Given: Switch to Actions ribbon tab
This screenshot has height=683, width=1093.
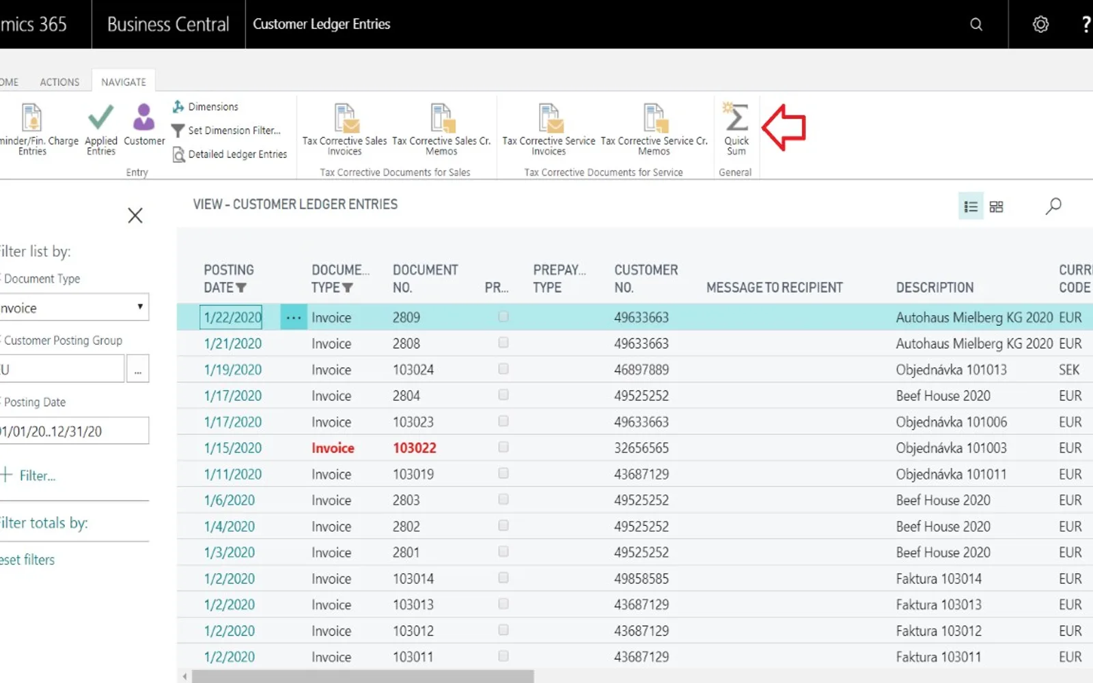Looking at the screenshot, I should [59, 82].
